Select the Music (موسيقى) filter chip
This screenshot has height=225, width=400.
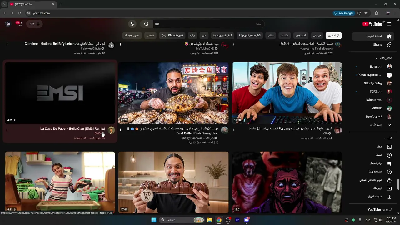click(317, 35)
